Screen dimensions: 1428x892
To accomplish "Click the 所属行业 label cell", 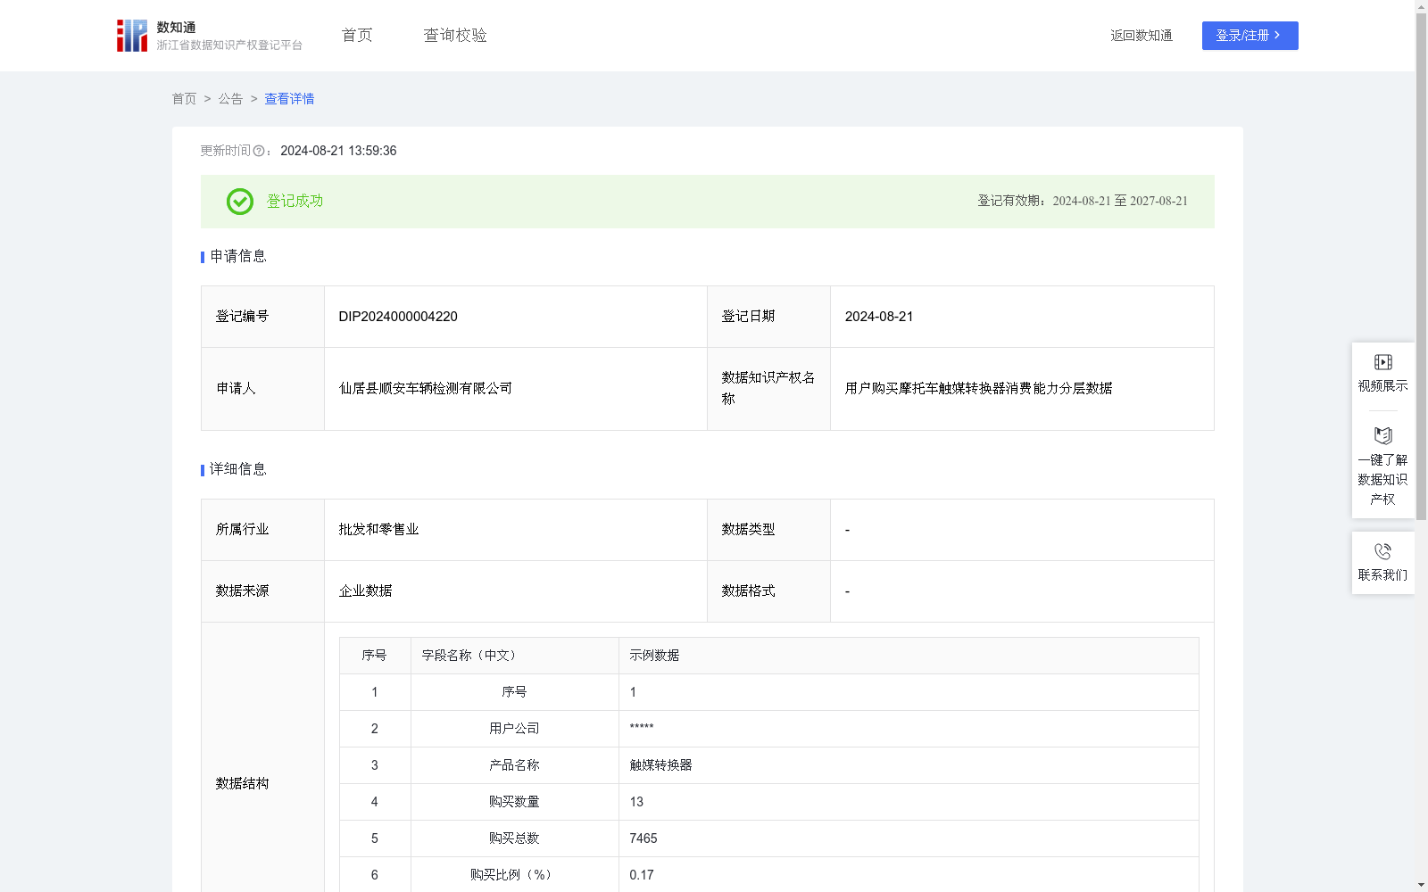I will (262, 530).
